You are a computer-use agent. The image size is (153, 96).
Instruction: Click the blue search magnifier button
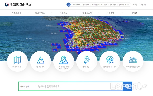(127, 86)
